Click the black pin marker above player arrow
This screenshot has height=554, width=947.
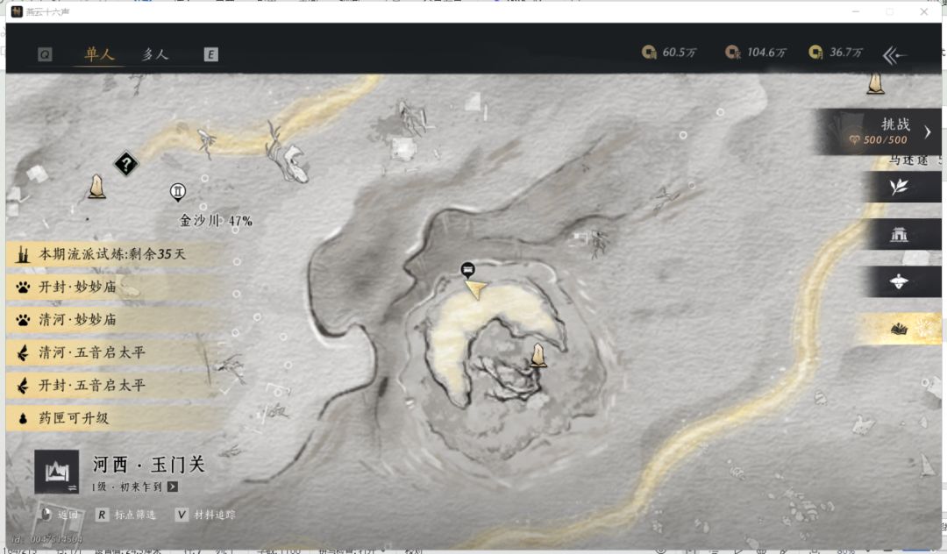pos(467,270)
